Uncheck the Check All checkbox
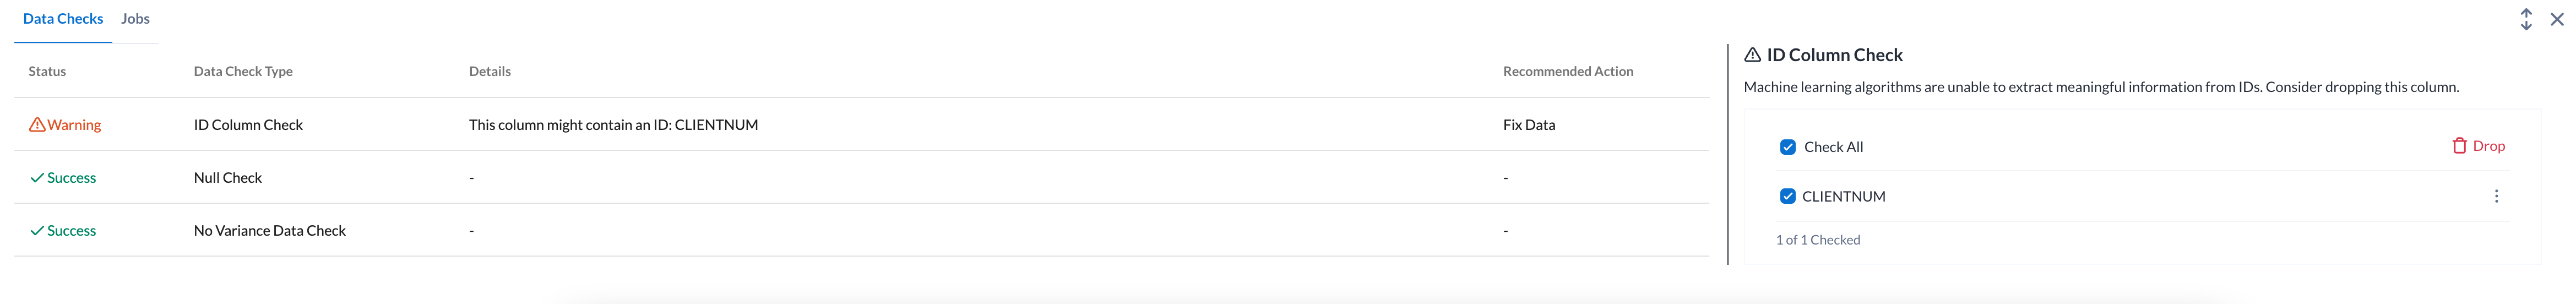The height and width of the screenshot is (304, 2576). (1788, 147)
